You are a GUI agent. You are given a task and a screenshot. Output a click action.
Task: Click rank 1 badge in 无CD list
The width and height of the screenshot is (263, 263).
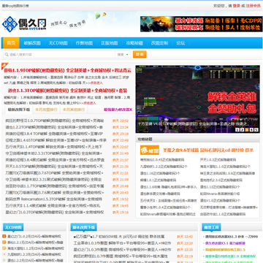4,236
